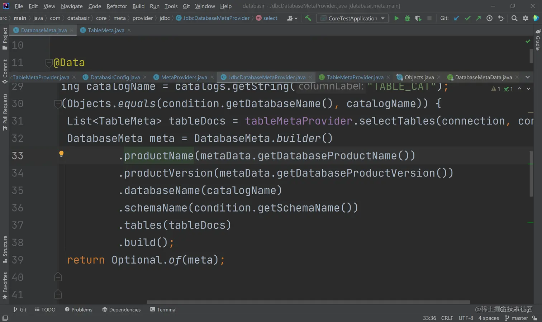542x322 pixels.
Task: Close the DatabaseMeta.java tab
Action: [x=72, y=30]
